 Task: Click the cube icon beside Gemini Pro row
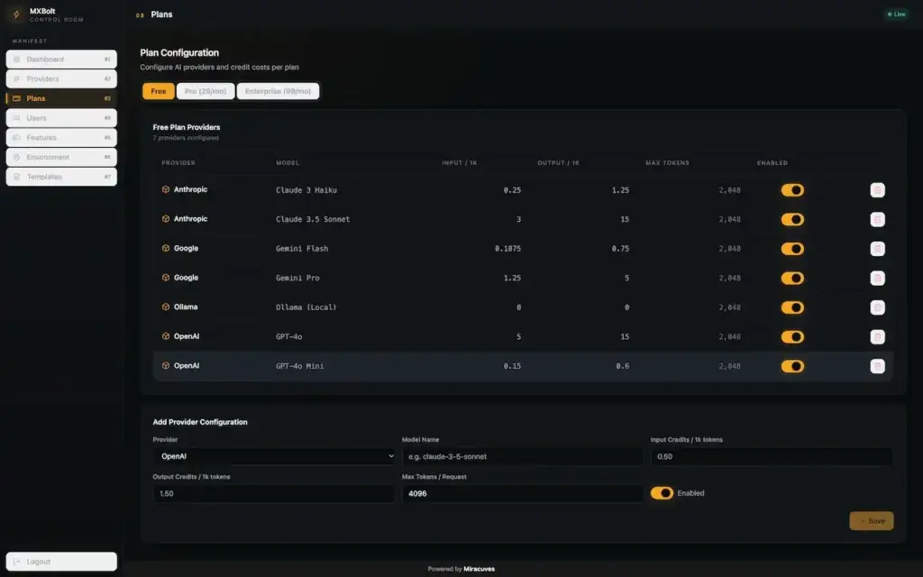166,278
